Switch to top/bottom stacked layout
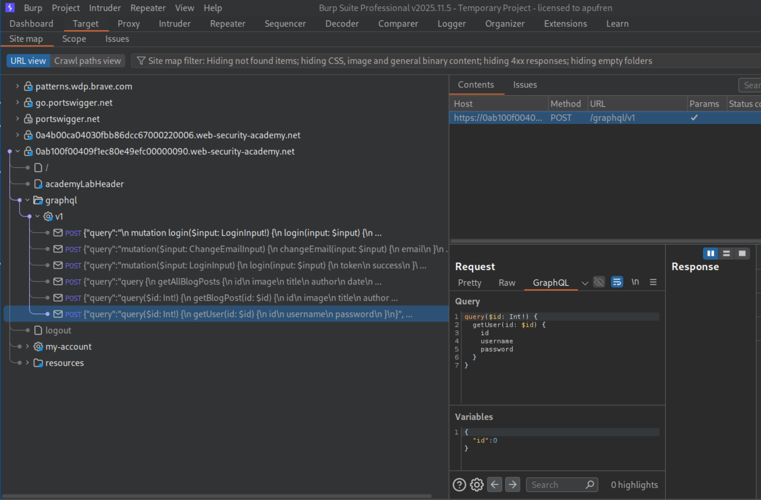 pos(726,253)
